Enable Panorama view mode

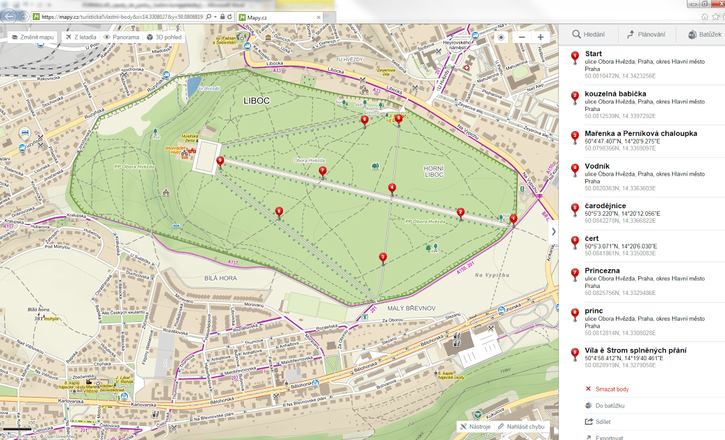coord(121,37)
